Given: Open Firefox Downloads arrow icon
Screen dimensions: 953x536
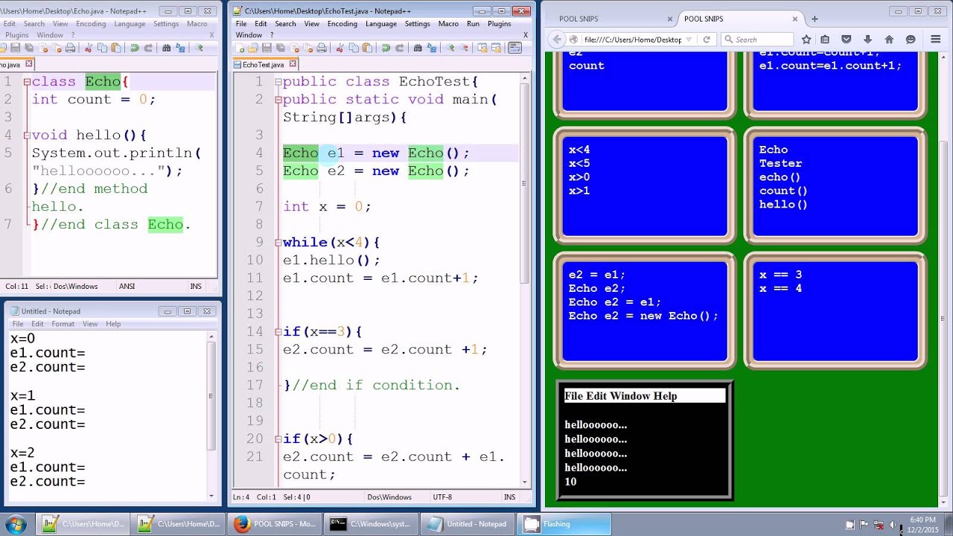Looking at the screenshot, I should 867,39.
